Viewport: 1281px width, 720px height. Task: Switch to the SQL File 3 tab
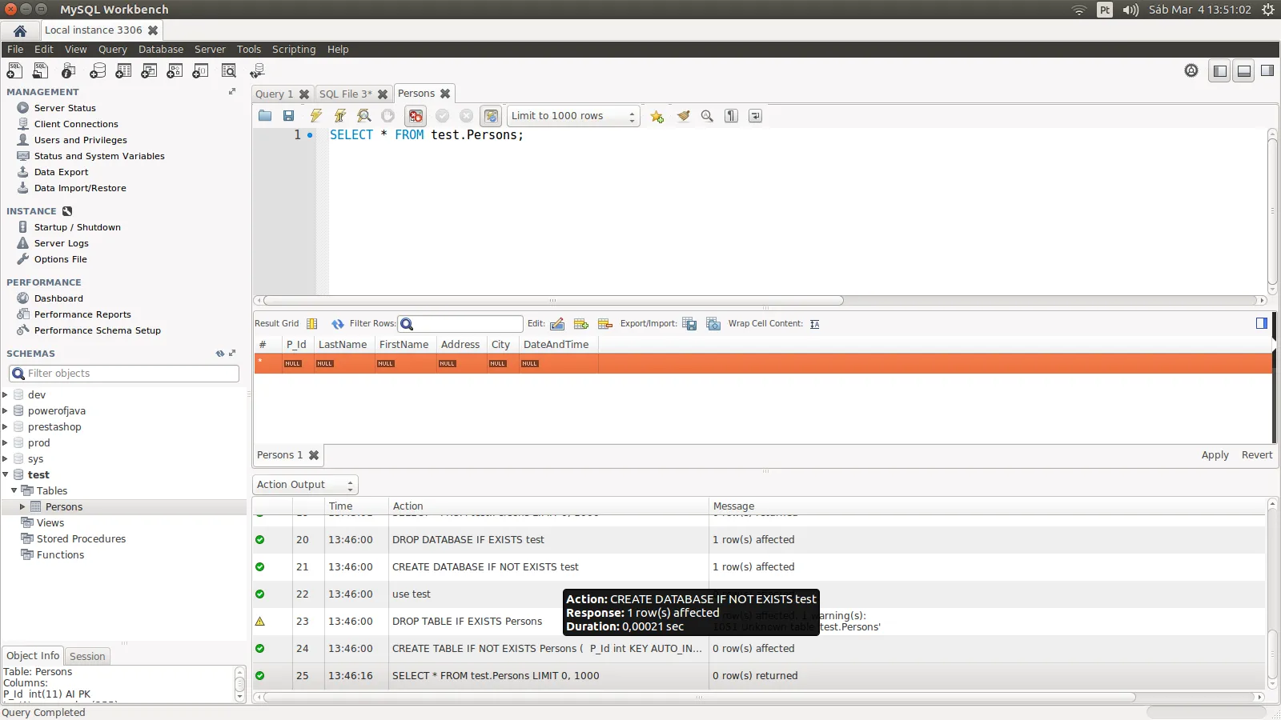point(345,94)
